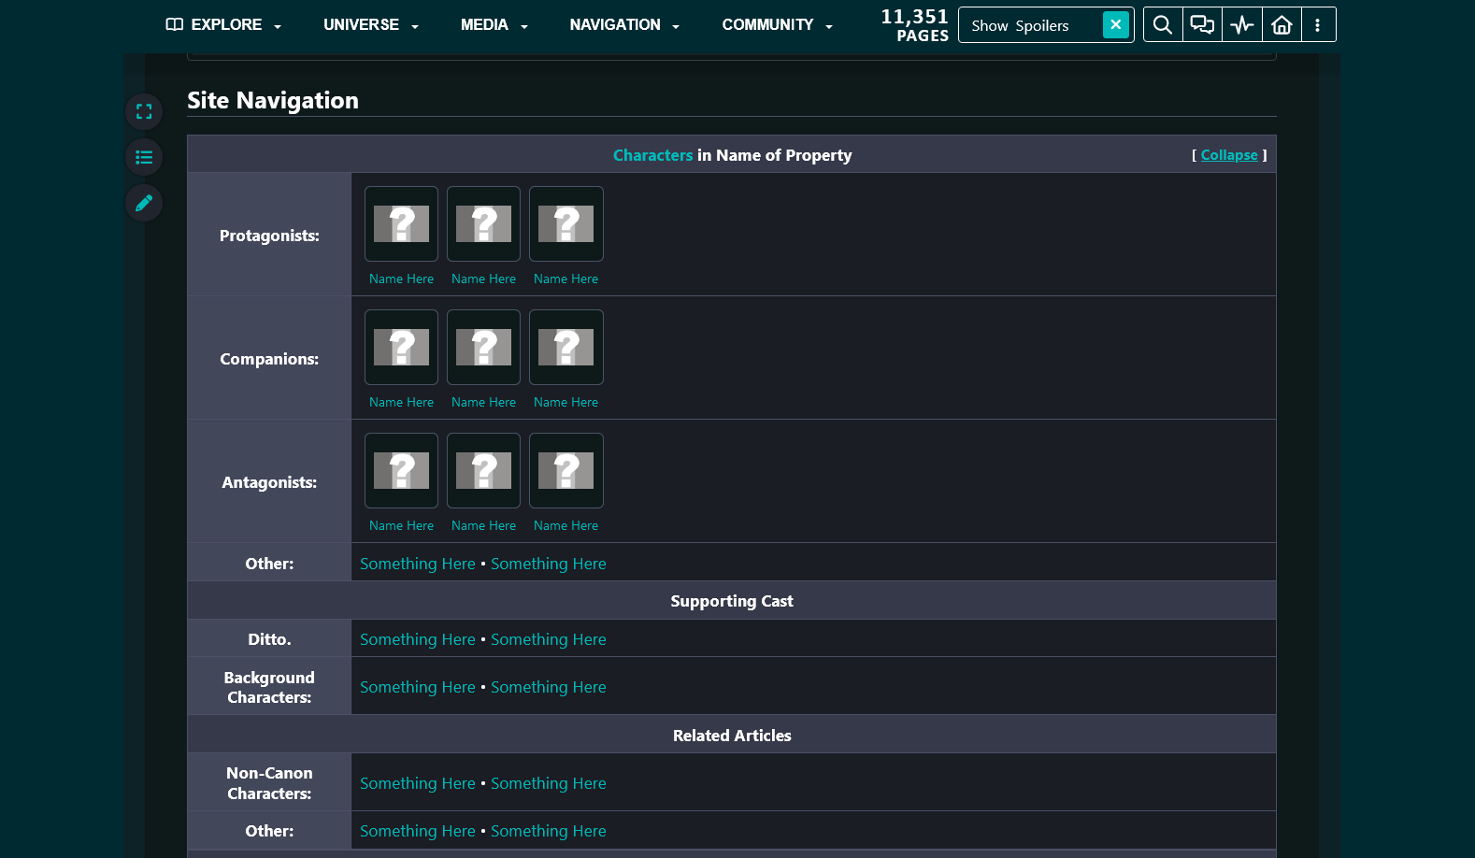Collapse the Characters navigation box
The width and height of the screenshot is (1475, 858).
point(1228,155)
